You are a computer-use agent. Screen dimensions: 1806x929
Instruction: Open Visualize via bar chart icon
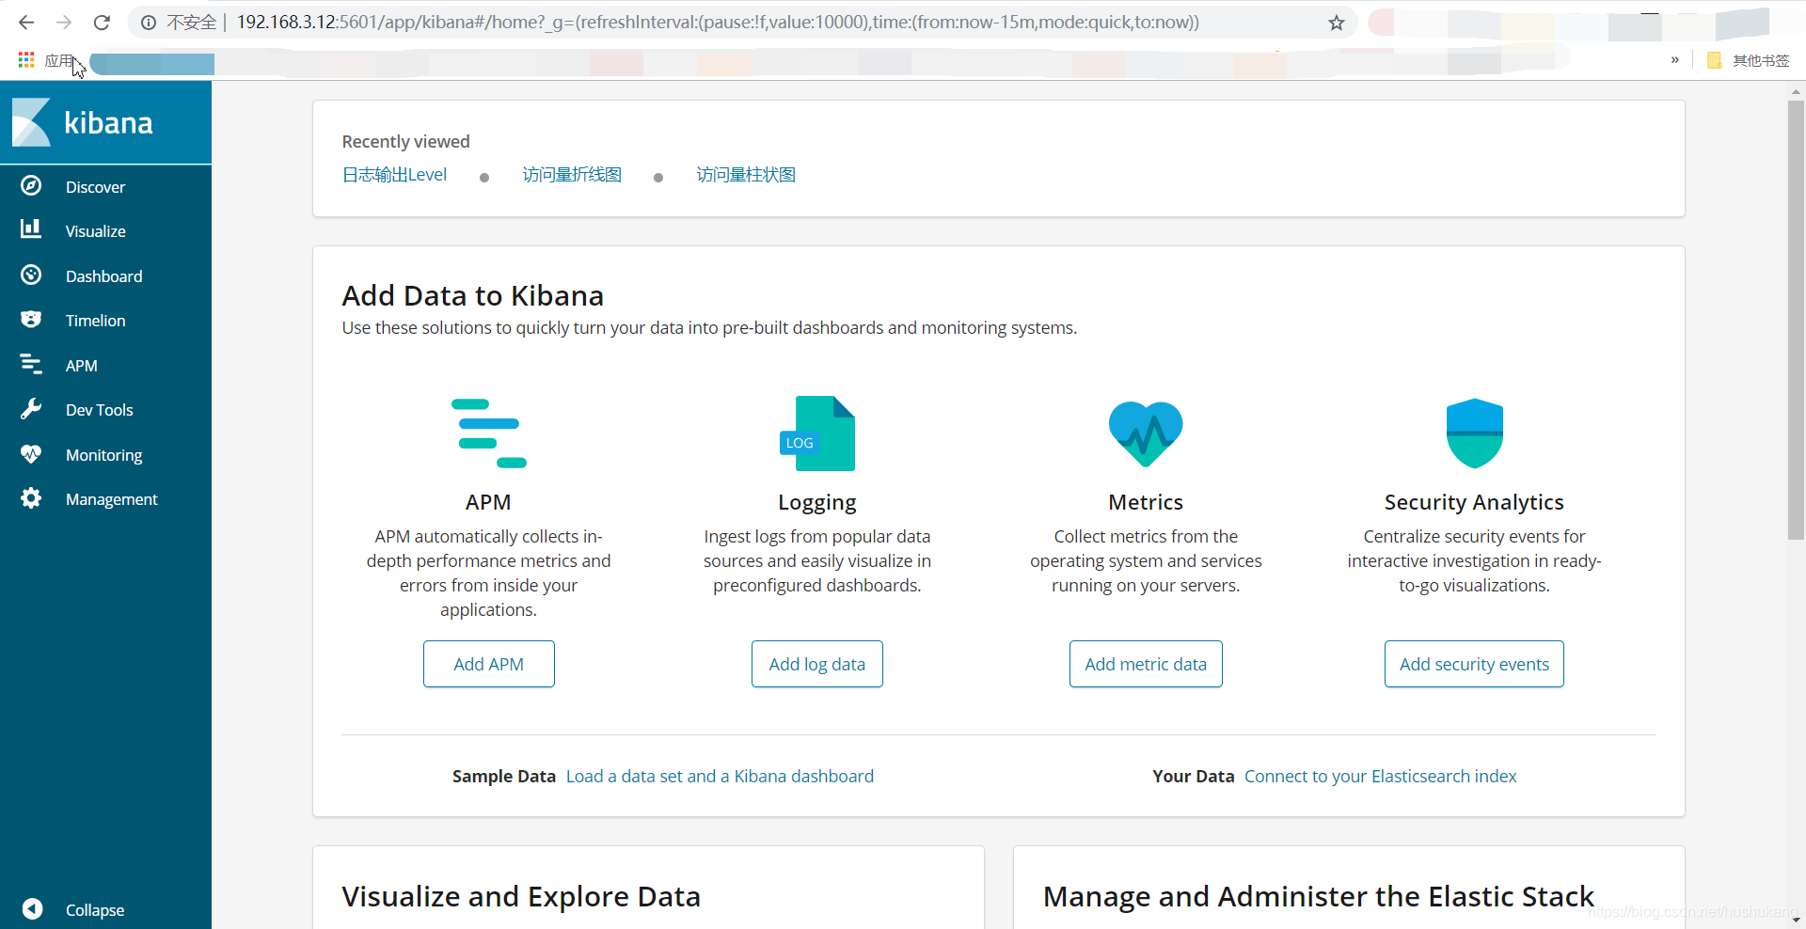click(31, 228)
